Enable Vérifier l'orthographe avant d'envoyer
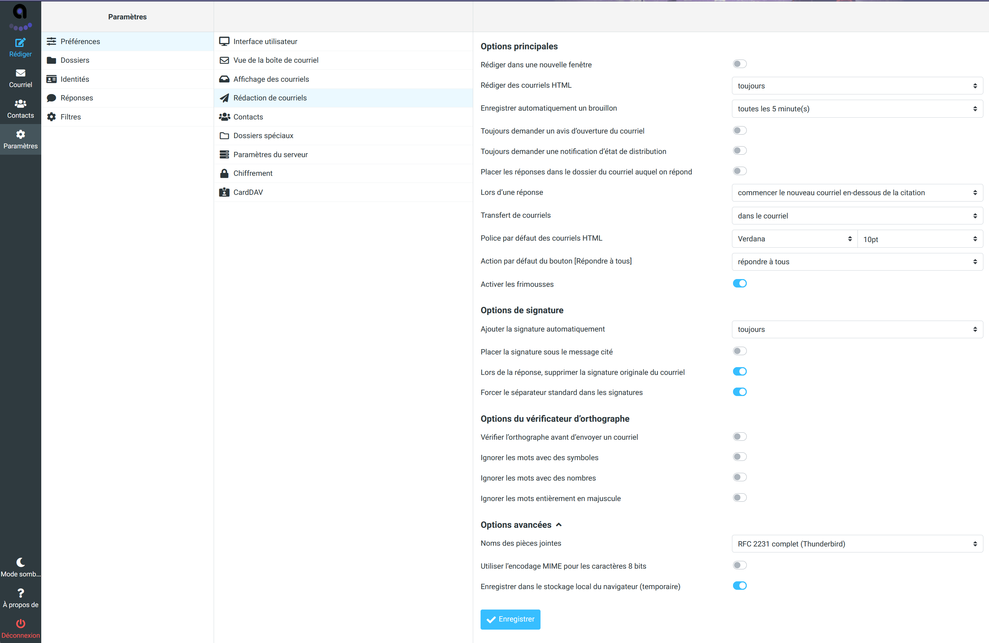989x643 pixels. click(740, 436)
